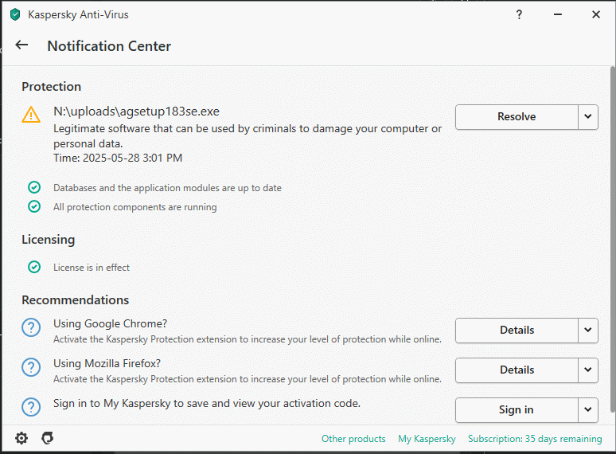Viewport: 616px width, 454px height.
Task: Click the N:\uploads\agsetup183se.exe file path
Action: click(136, 112)
